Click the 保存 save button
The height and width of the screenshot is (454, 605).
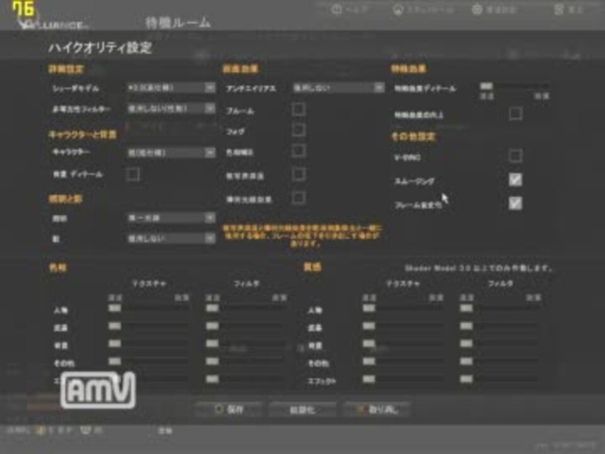click(229, 409)
